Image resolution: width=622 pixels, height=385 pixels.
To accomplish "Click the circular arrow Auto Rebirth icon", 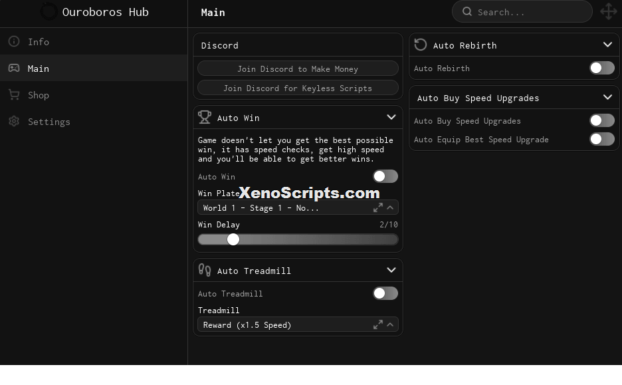I will 421,45.
